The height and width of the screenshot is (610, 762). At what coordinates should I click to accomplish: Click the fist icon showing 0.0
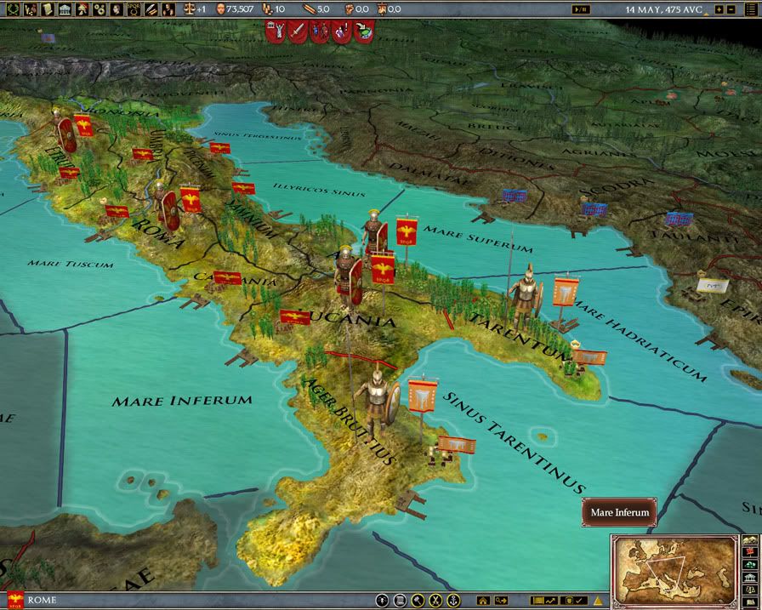point(349,9)
